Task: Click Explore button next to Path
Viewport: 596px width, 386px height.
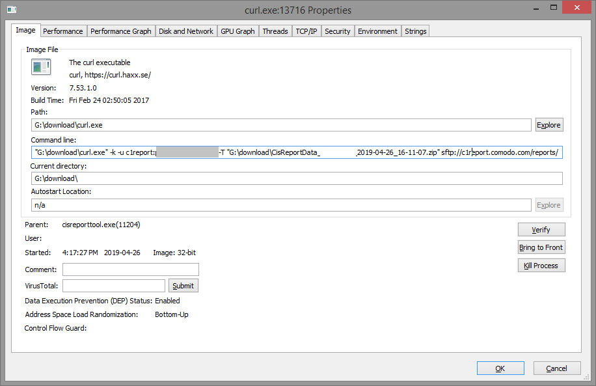Action: coord(549,125)
